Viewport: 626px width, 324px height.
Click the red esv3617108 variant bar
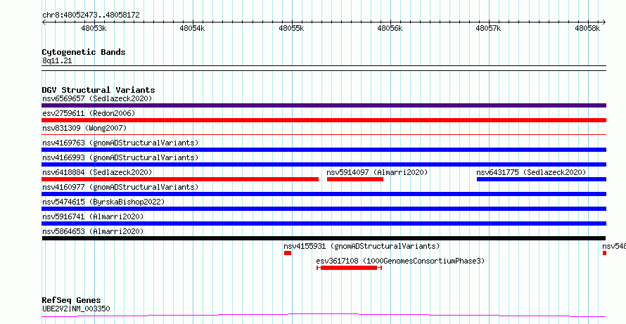(x=349, y=268)
